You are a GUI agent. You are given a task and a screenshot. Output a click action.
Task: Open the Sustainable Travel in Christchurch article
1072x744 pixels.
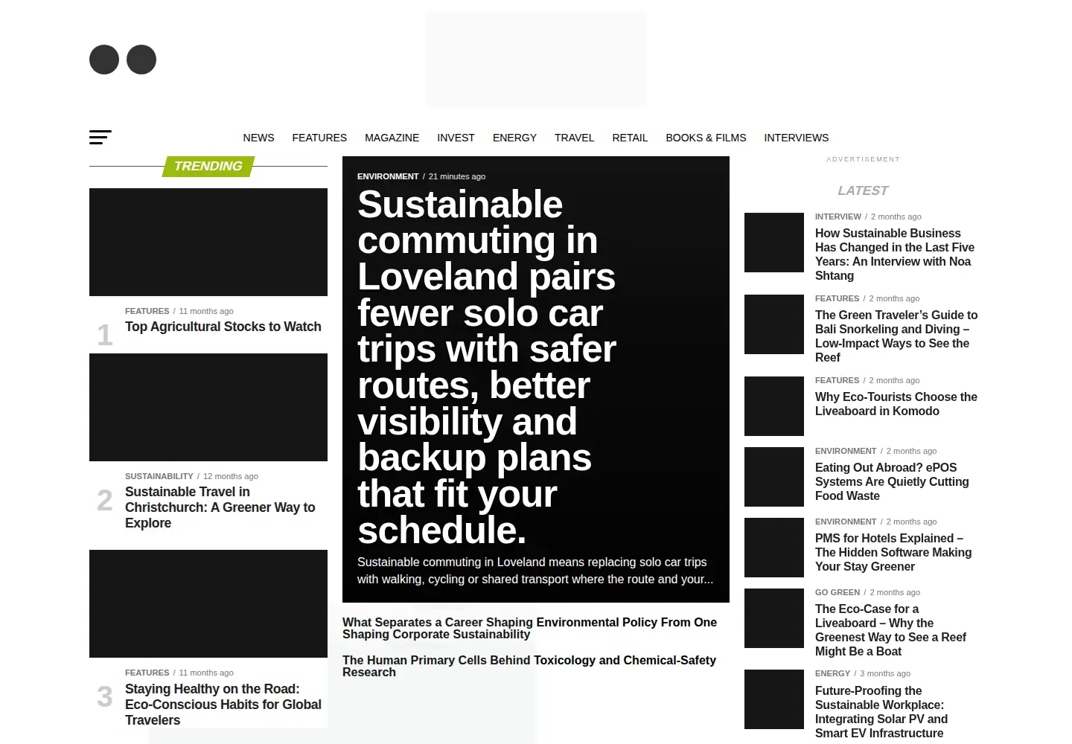220,507
